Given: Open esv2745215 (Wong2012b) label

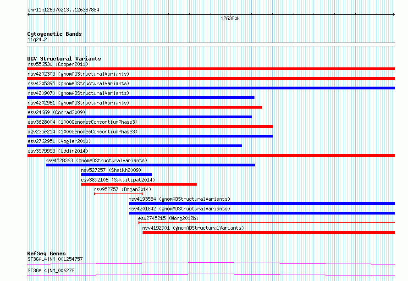Looking at the screenshot, I should coord(168,218).
